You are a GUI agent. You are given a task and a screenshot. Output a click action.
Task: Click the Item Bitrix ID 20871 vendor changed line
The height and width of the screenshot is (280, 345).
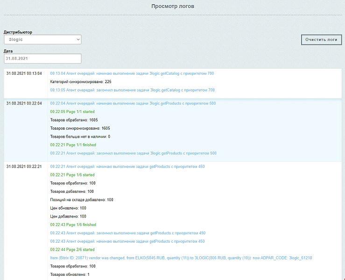click(x=181, y=258)
